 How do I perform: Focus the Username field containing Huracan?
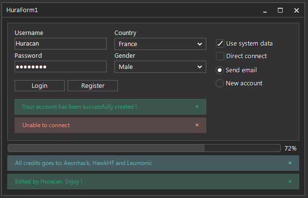[x=60, y=44]
